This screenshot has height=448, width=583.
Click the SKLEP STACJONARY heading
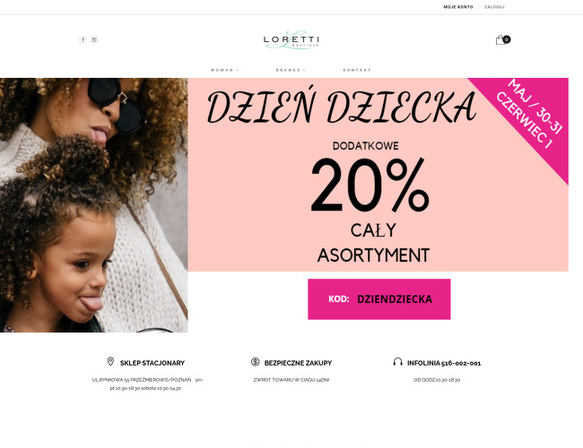[152, 363]
